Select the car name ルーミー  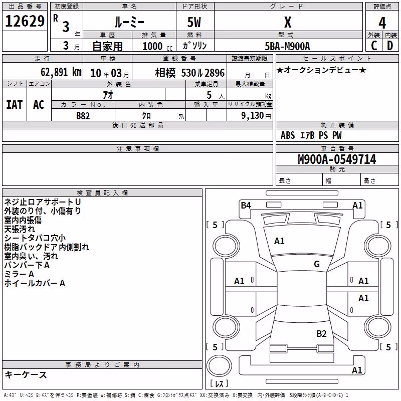pyautogui.click(x=129, y=22)
